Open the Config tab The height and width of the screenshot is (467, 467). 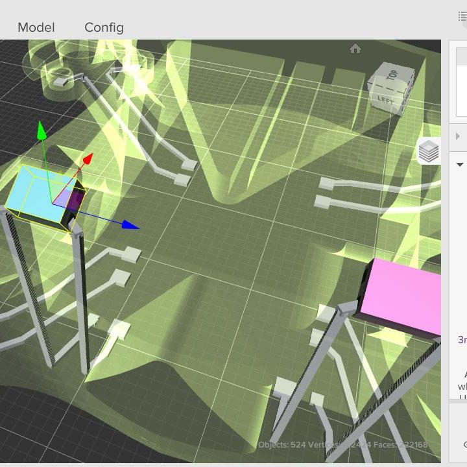point(104,28)
